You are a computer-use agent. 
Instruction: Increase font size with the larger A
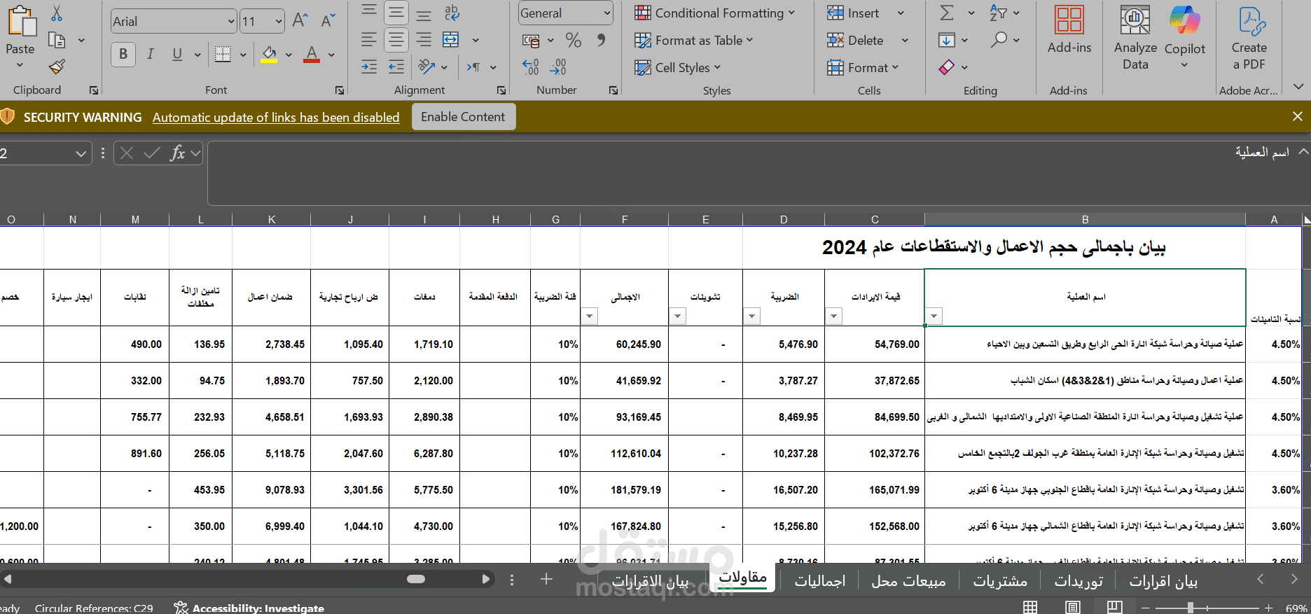point(300,21)
